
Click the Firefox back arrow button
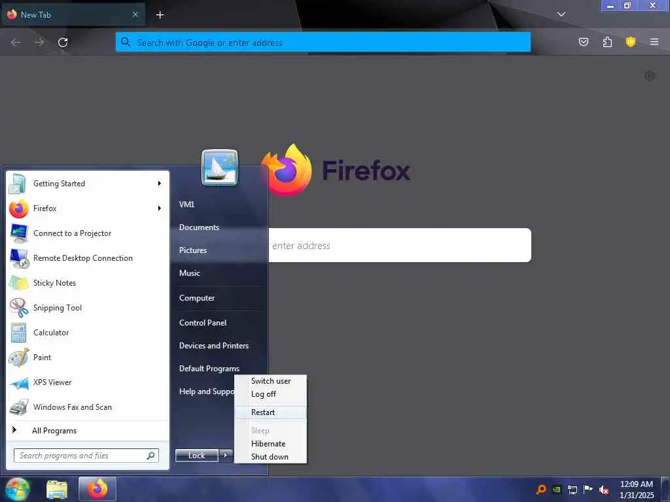click(16, 42)
